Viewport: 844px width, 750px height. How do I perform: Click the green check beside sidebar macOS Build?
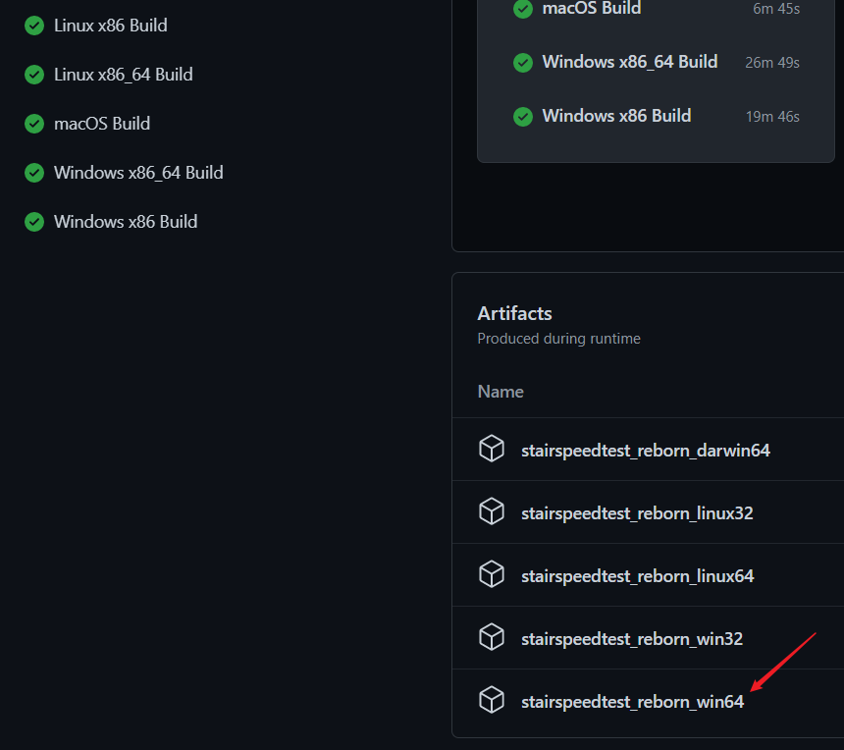tap(34, 124)
